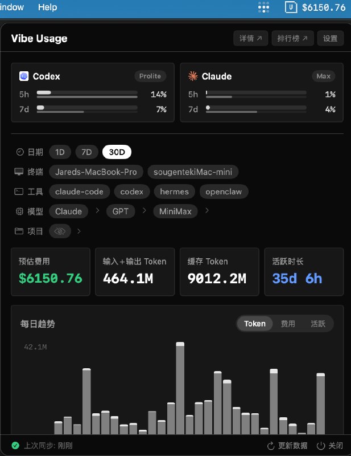Viewport: 351px width, 456px height.
Task: Click the monitor icon beside 终端
Action: tap(19, 172)
